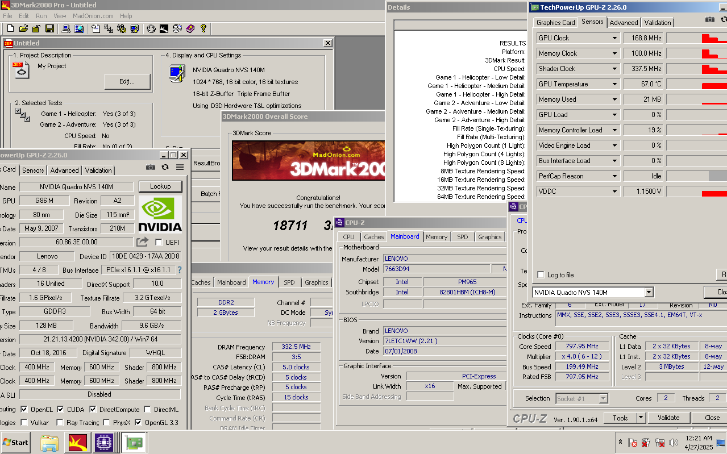This screenshot has width=727, height=454.
Task: Toggle the OpenCL checkbox
Action: (x=24, y=409)
